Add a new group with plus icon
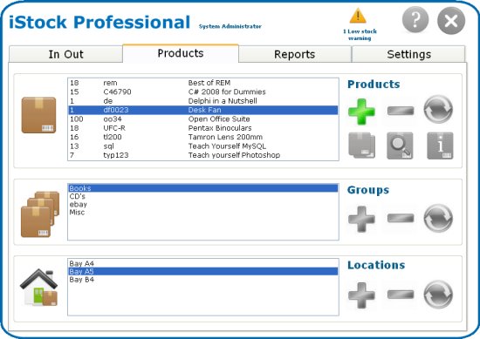Viewport: 480px width, 339px height. tap(361, 219)
